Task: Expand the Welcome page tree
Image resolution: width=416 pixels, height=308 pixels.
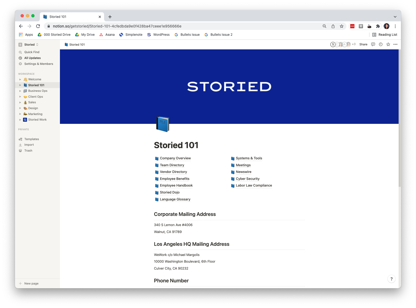Action: coord(20,79)
